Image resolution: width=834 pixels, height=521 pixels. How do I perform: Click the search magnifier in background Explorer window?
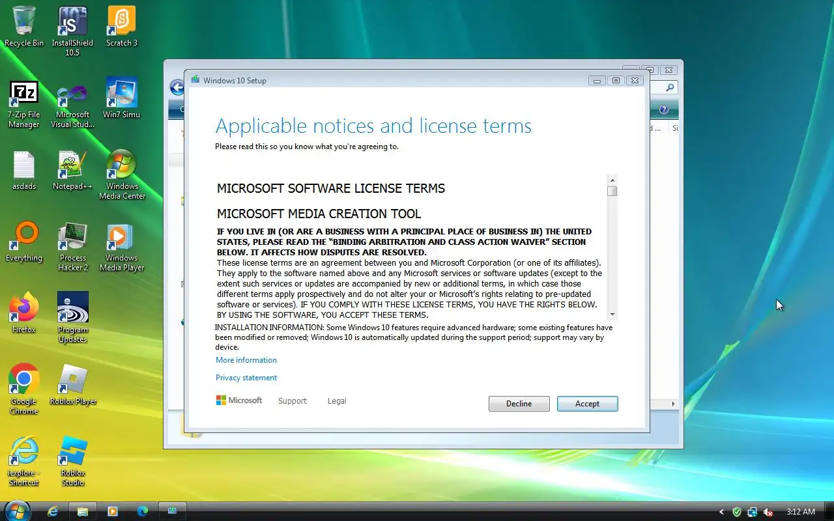coord(670,87)
